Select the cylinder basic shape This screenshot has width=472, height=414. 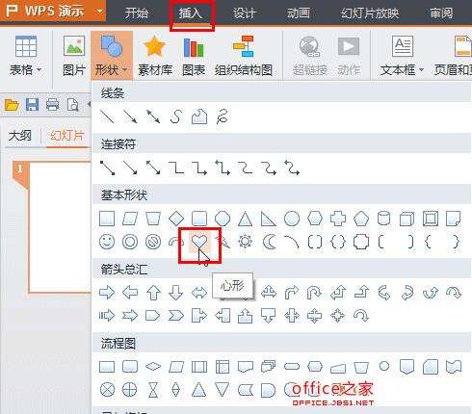point(384,219)
